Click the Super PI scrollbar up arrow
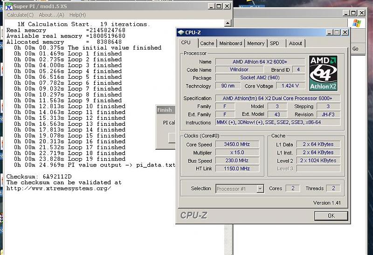The height and width of the screenshot is (255, 373). (228, 23)
